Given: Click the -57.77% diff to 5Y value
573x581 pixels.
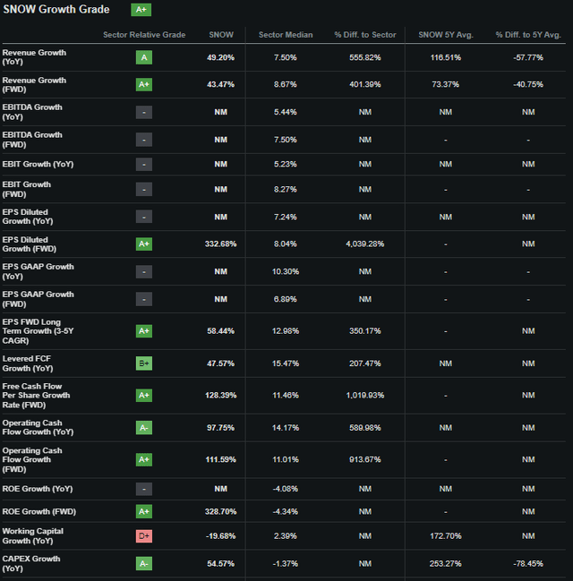Looking at the screenshot, I should [528, 57].
